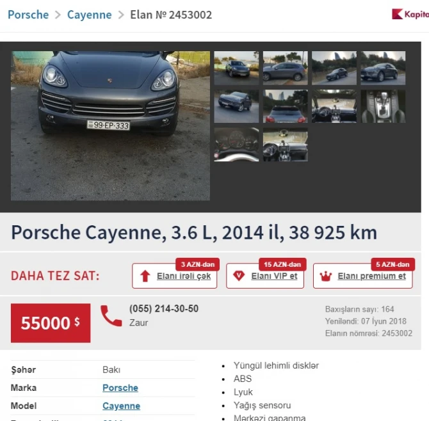Click the Cayenne link in Model row
Image resolution: width=429 pixels, height=421 pixels.
coord(122,406)
